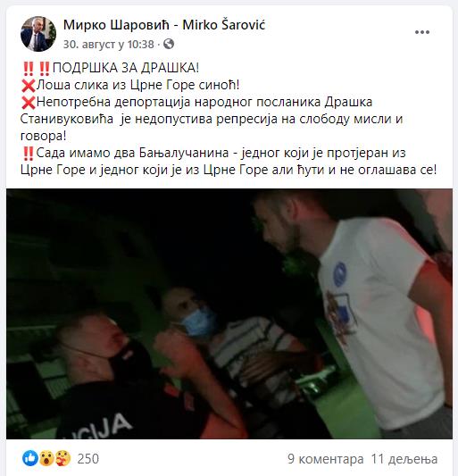
Task: Open the 9 коментара comments link
Action: (326, 459)
